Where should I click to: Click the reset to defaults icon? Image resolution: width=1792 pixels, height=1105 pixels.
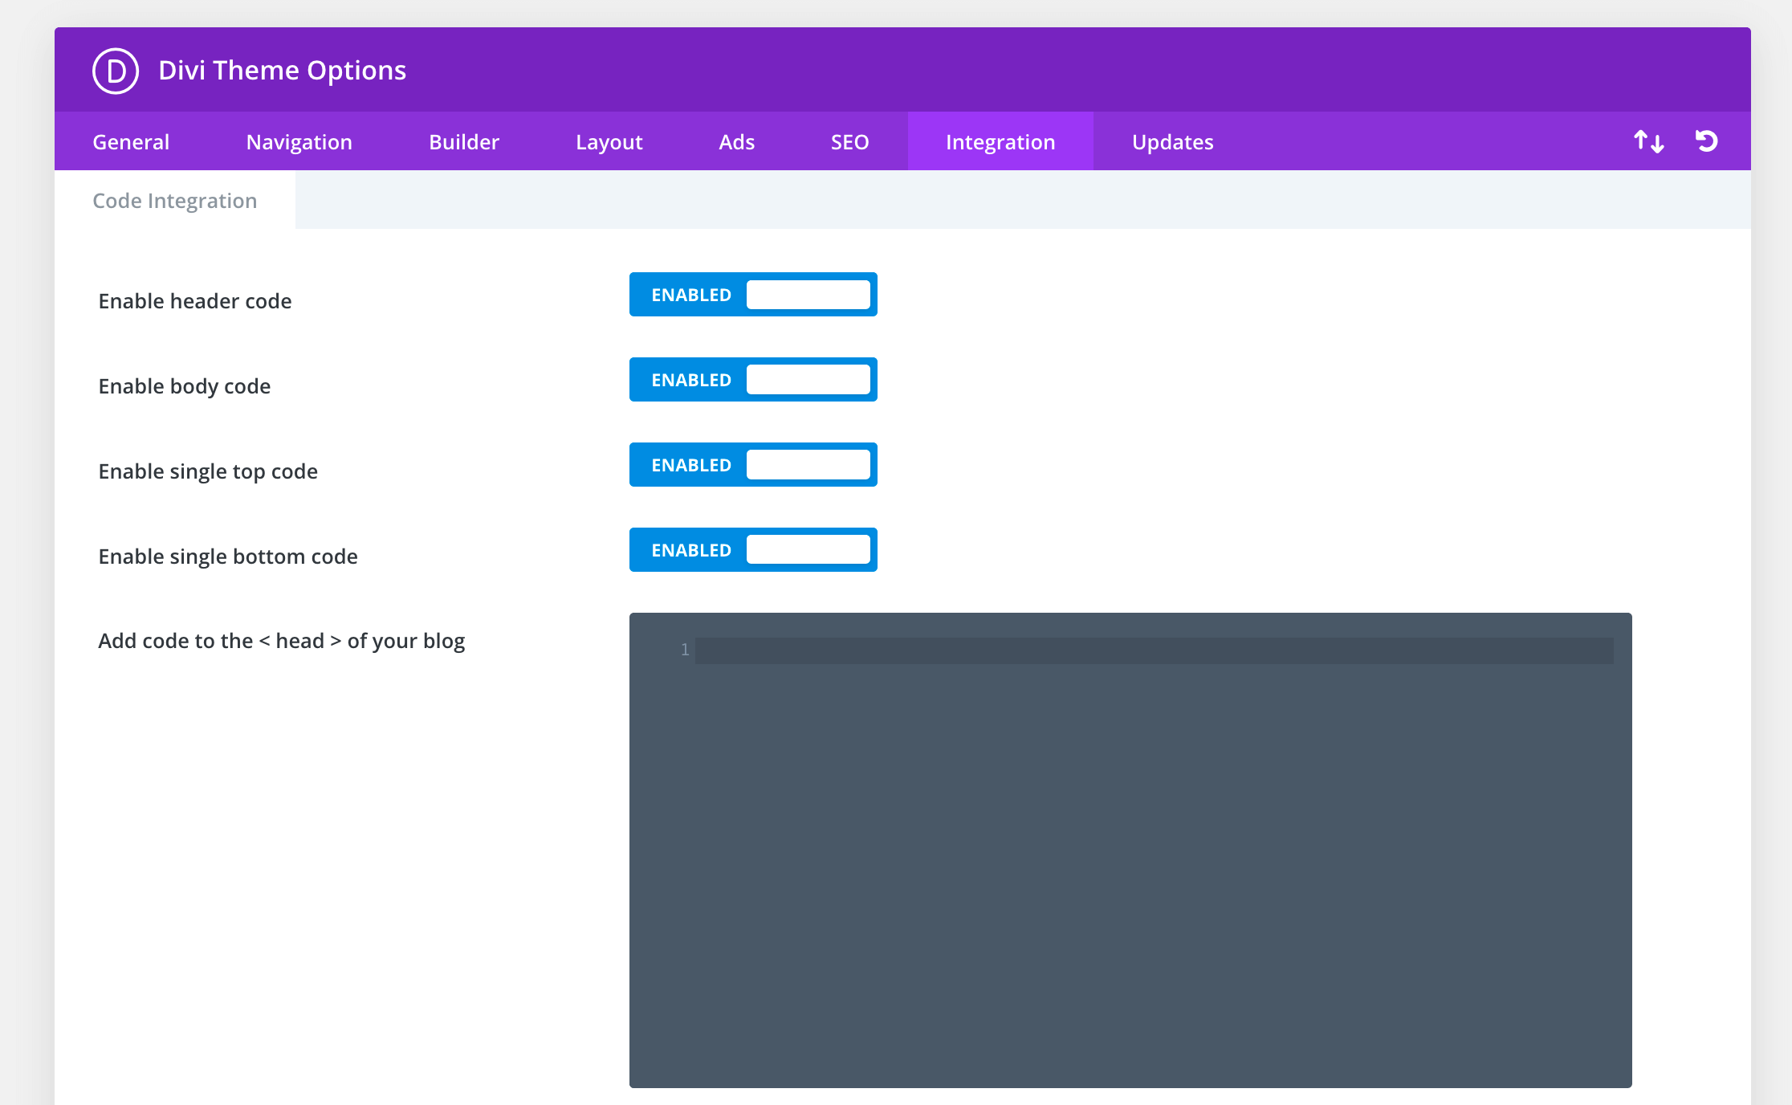(x=1706, y=141)
